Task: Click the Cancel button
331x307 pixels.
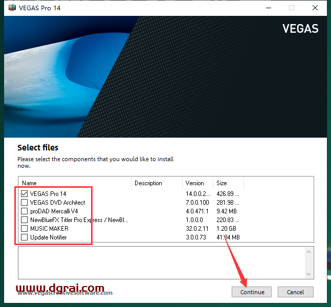Action: coord(296,292)
